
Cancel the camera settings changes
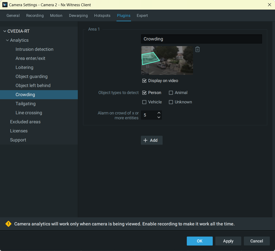257,241
